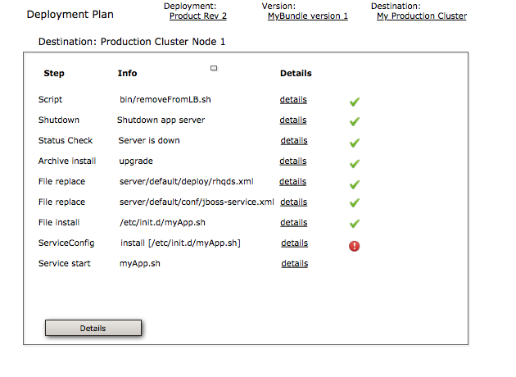This screenshot has height=377, width=516.
Task: Click the Deployment Plan title
Action: 70,15
